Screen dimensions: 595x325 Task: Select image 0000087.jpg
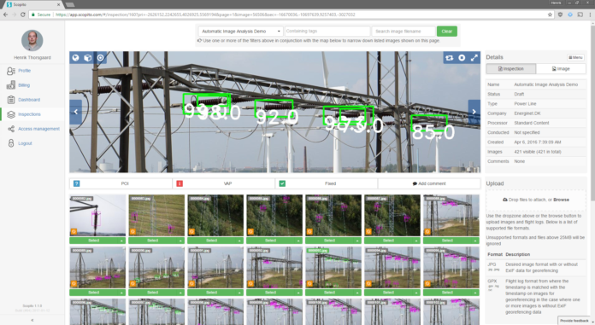(388, 241)
